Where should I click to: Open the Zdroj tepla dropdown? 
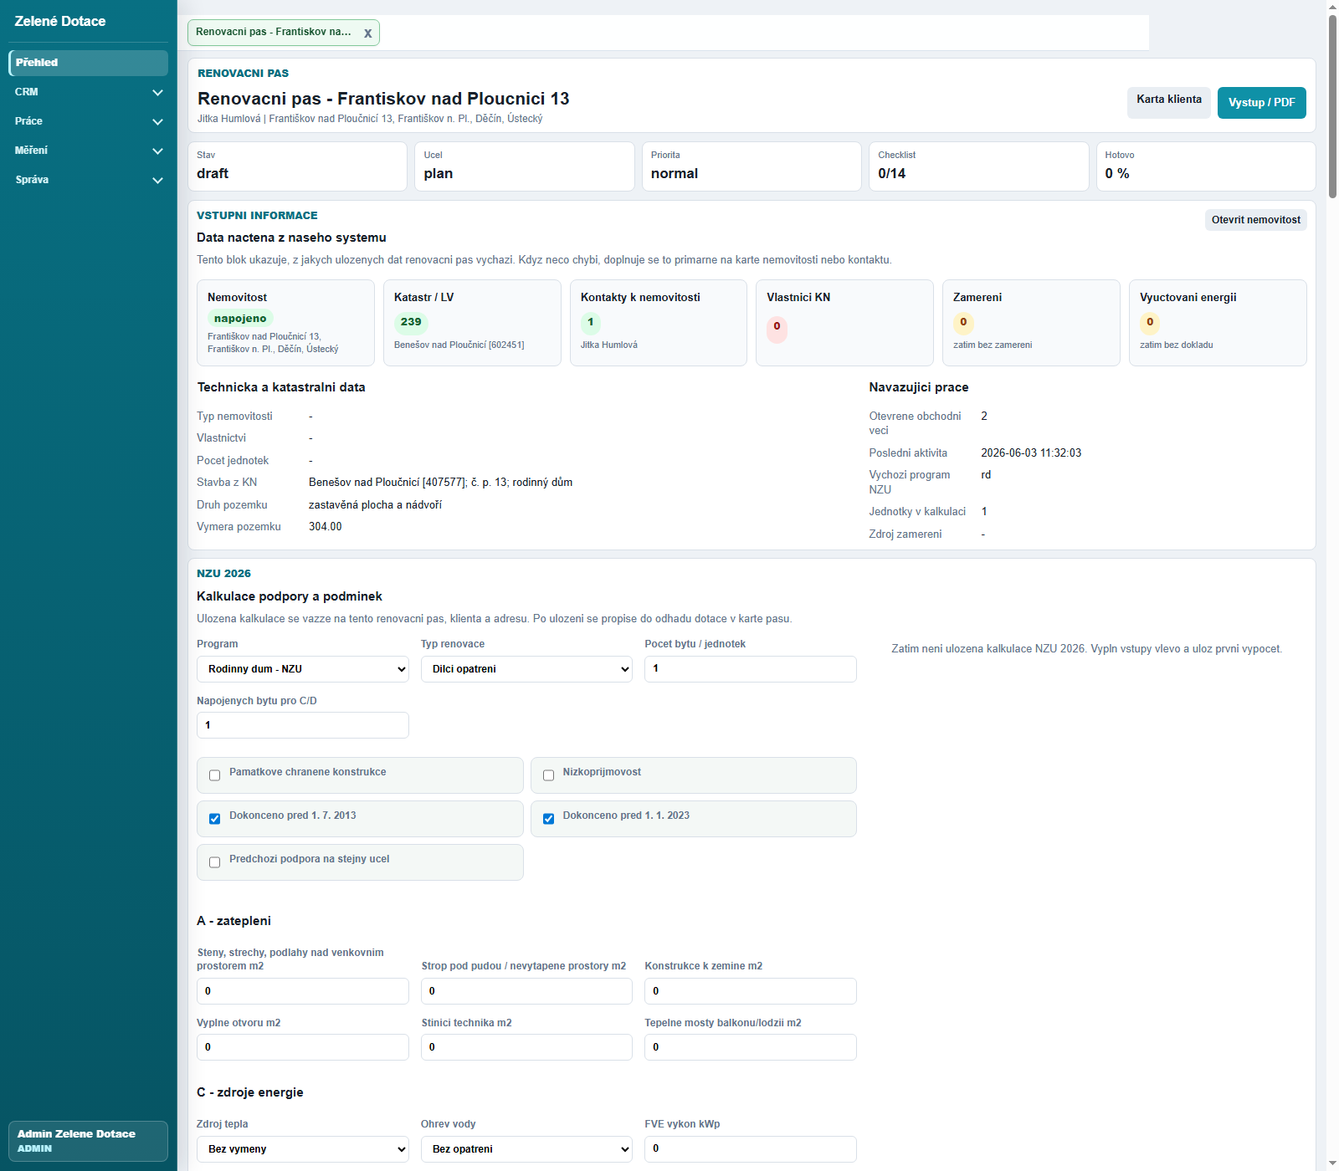click(303, 1149)
